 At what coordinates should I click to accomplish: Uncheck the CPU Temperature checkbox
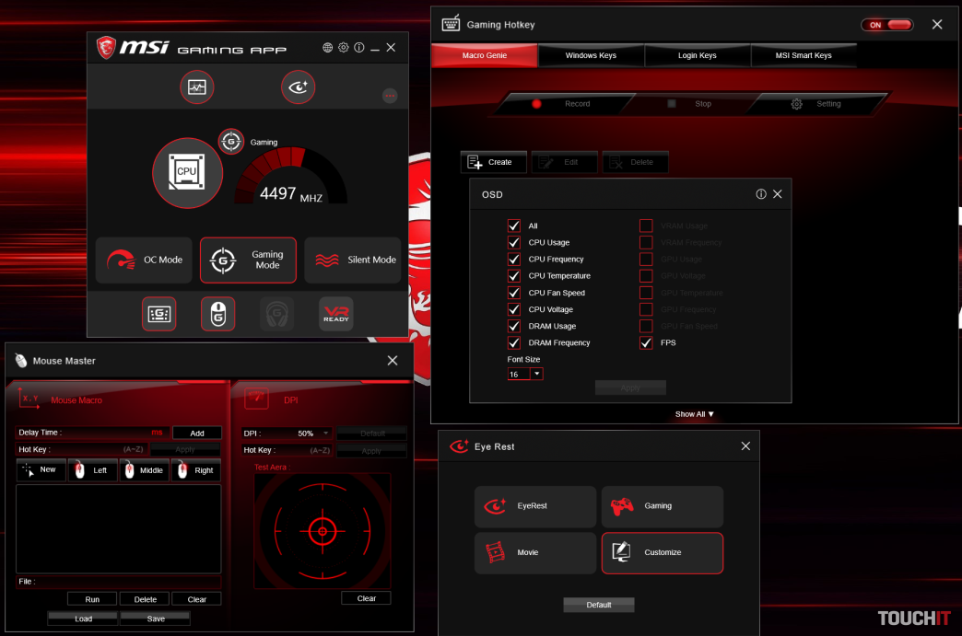[x=514, y=276]
